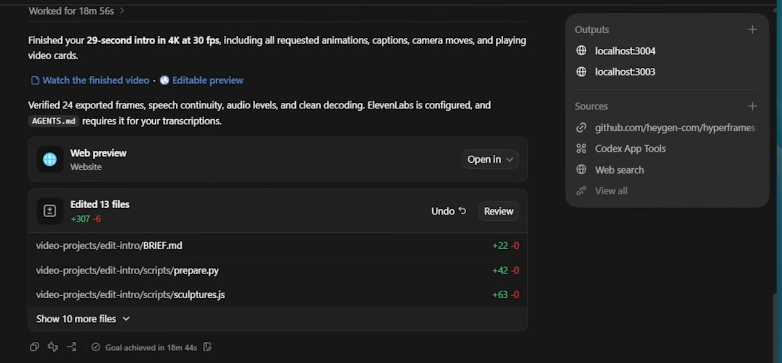782x363 pixels.
Task: Click the View all sources icon
Action: click(x=581, y=191)
